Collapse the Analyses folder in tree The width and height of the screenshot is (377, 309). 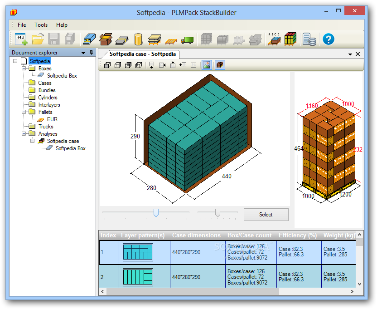click(x=24, y=133)
